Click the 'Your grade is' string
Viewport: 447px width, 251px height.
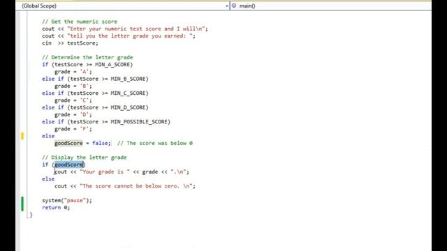point(105,172)
